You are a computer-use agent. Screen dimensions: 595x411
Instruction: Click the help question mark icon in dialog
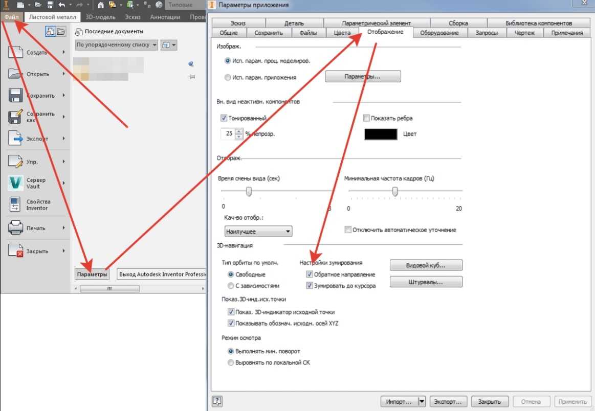pos(217,401)
